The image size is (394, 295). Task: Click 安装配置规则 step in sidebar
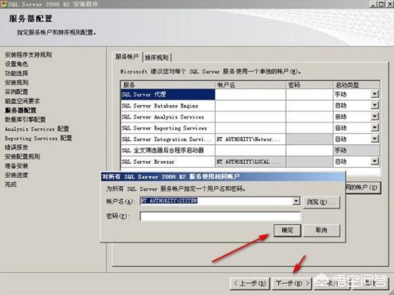click(x=22, y=157)
